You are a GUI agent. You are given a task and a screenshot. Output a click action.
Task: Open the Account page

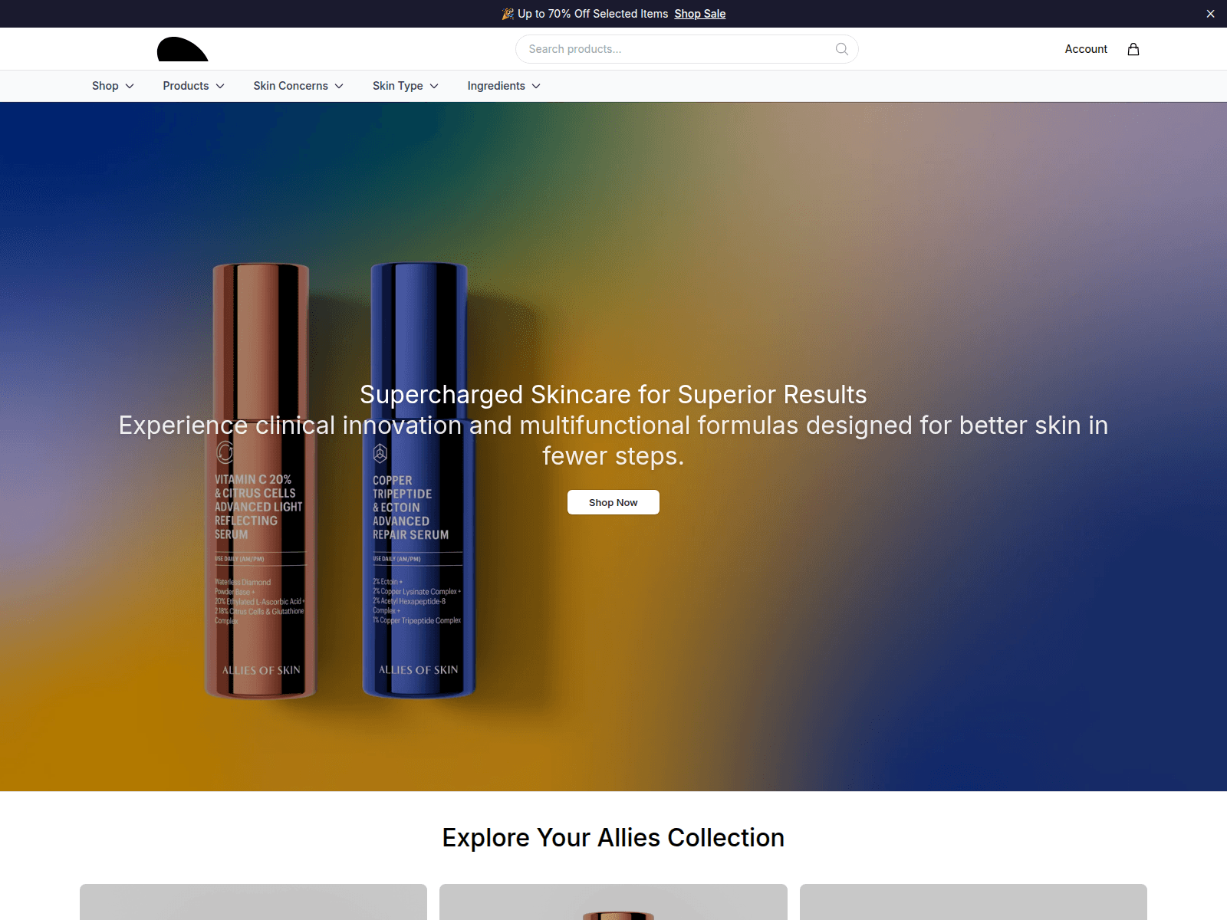(x=1086, y=49)
